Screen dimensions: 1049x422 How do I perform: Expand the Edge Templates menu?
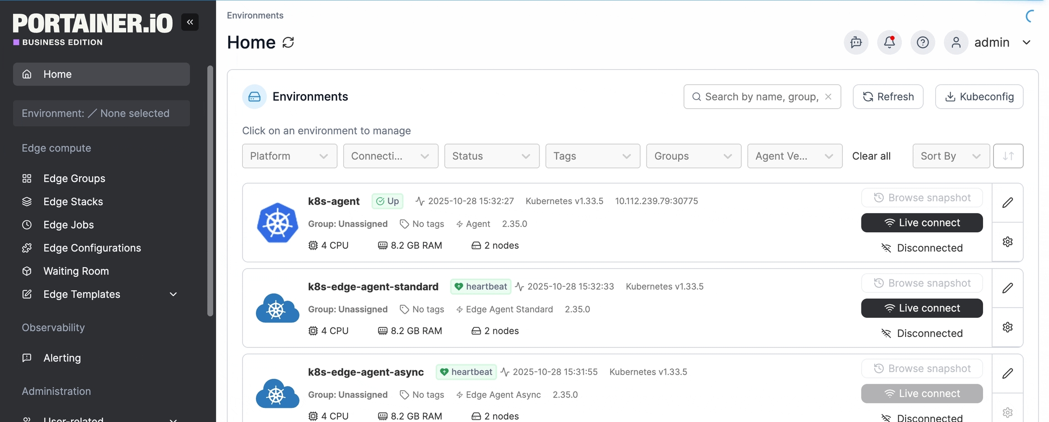click(173, 294)
